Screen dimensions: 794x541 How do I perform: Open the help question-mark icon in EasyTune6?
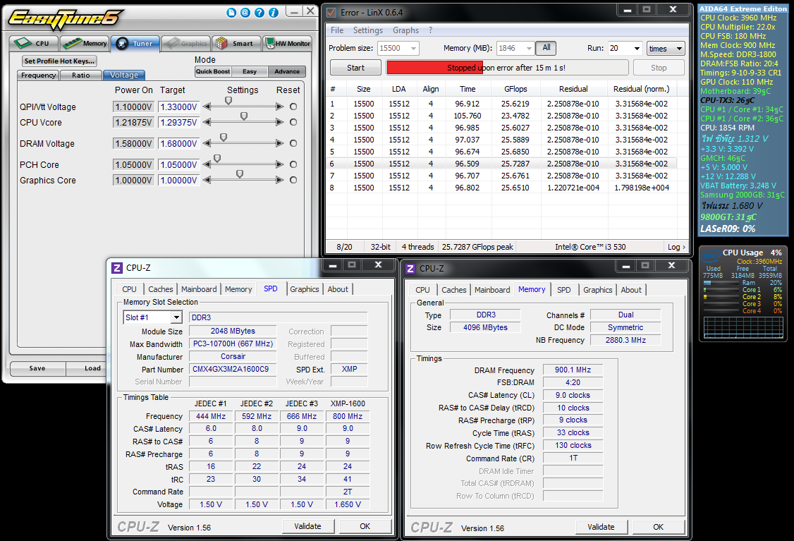[x=259, y=13]
